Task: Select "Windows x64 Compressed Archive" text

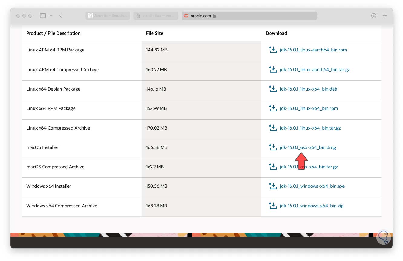Action: tap(62, 206)
